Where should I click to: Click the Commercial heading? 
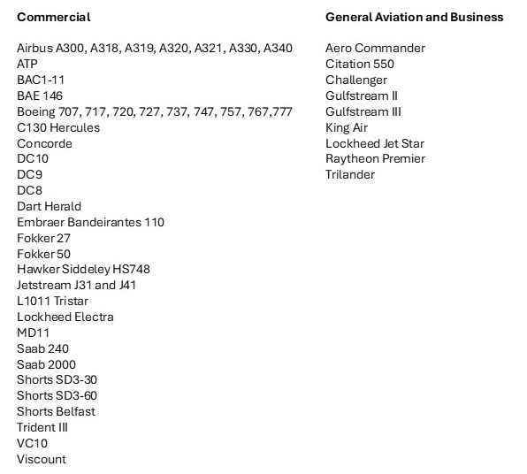point(54,17)
